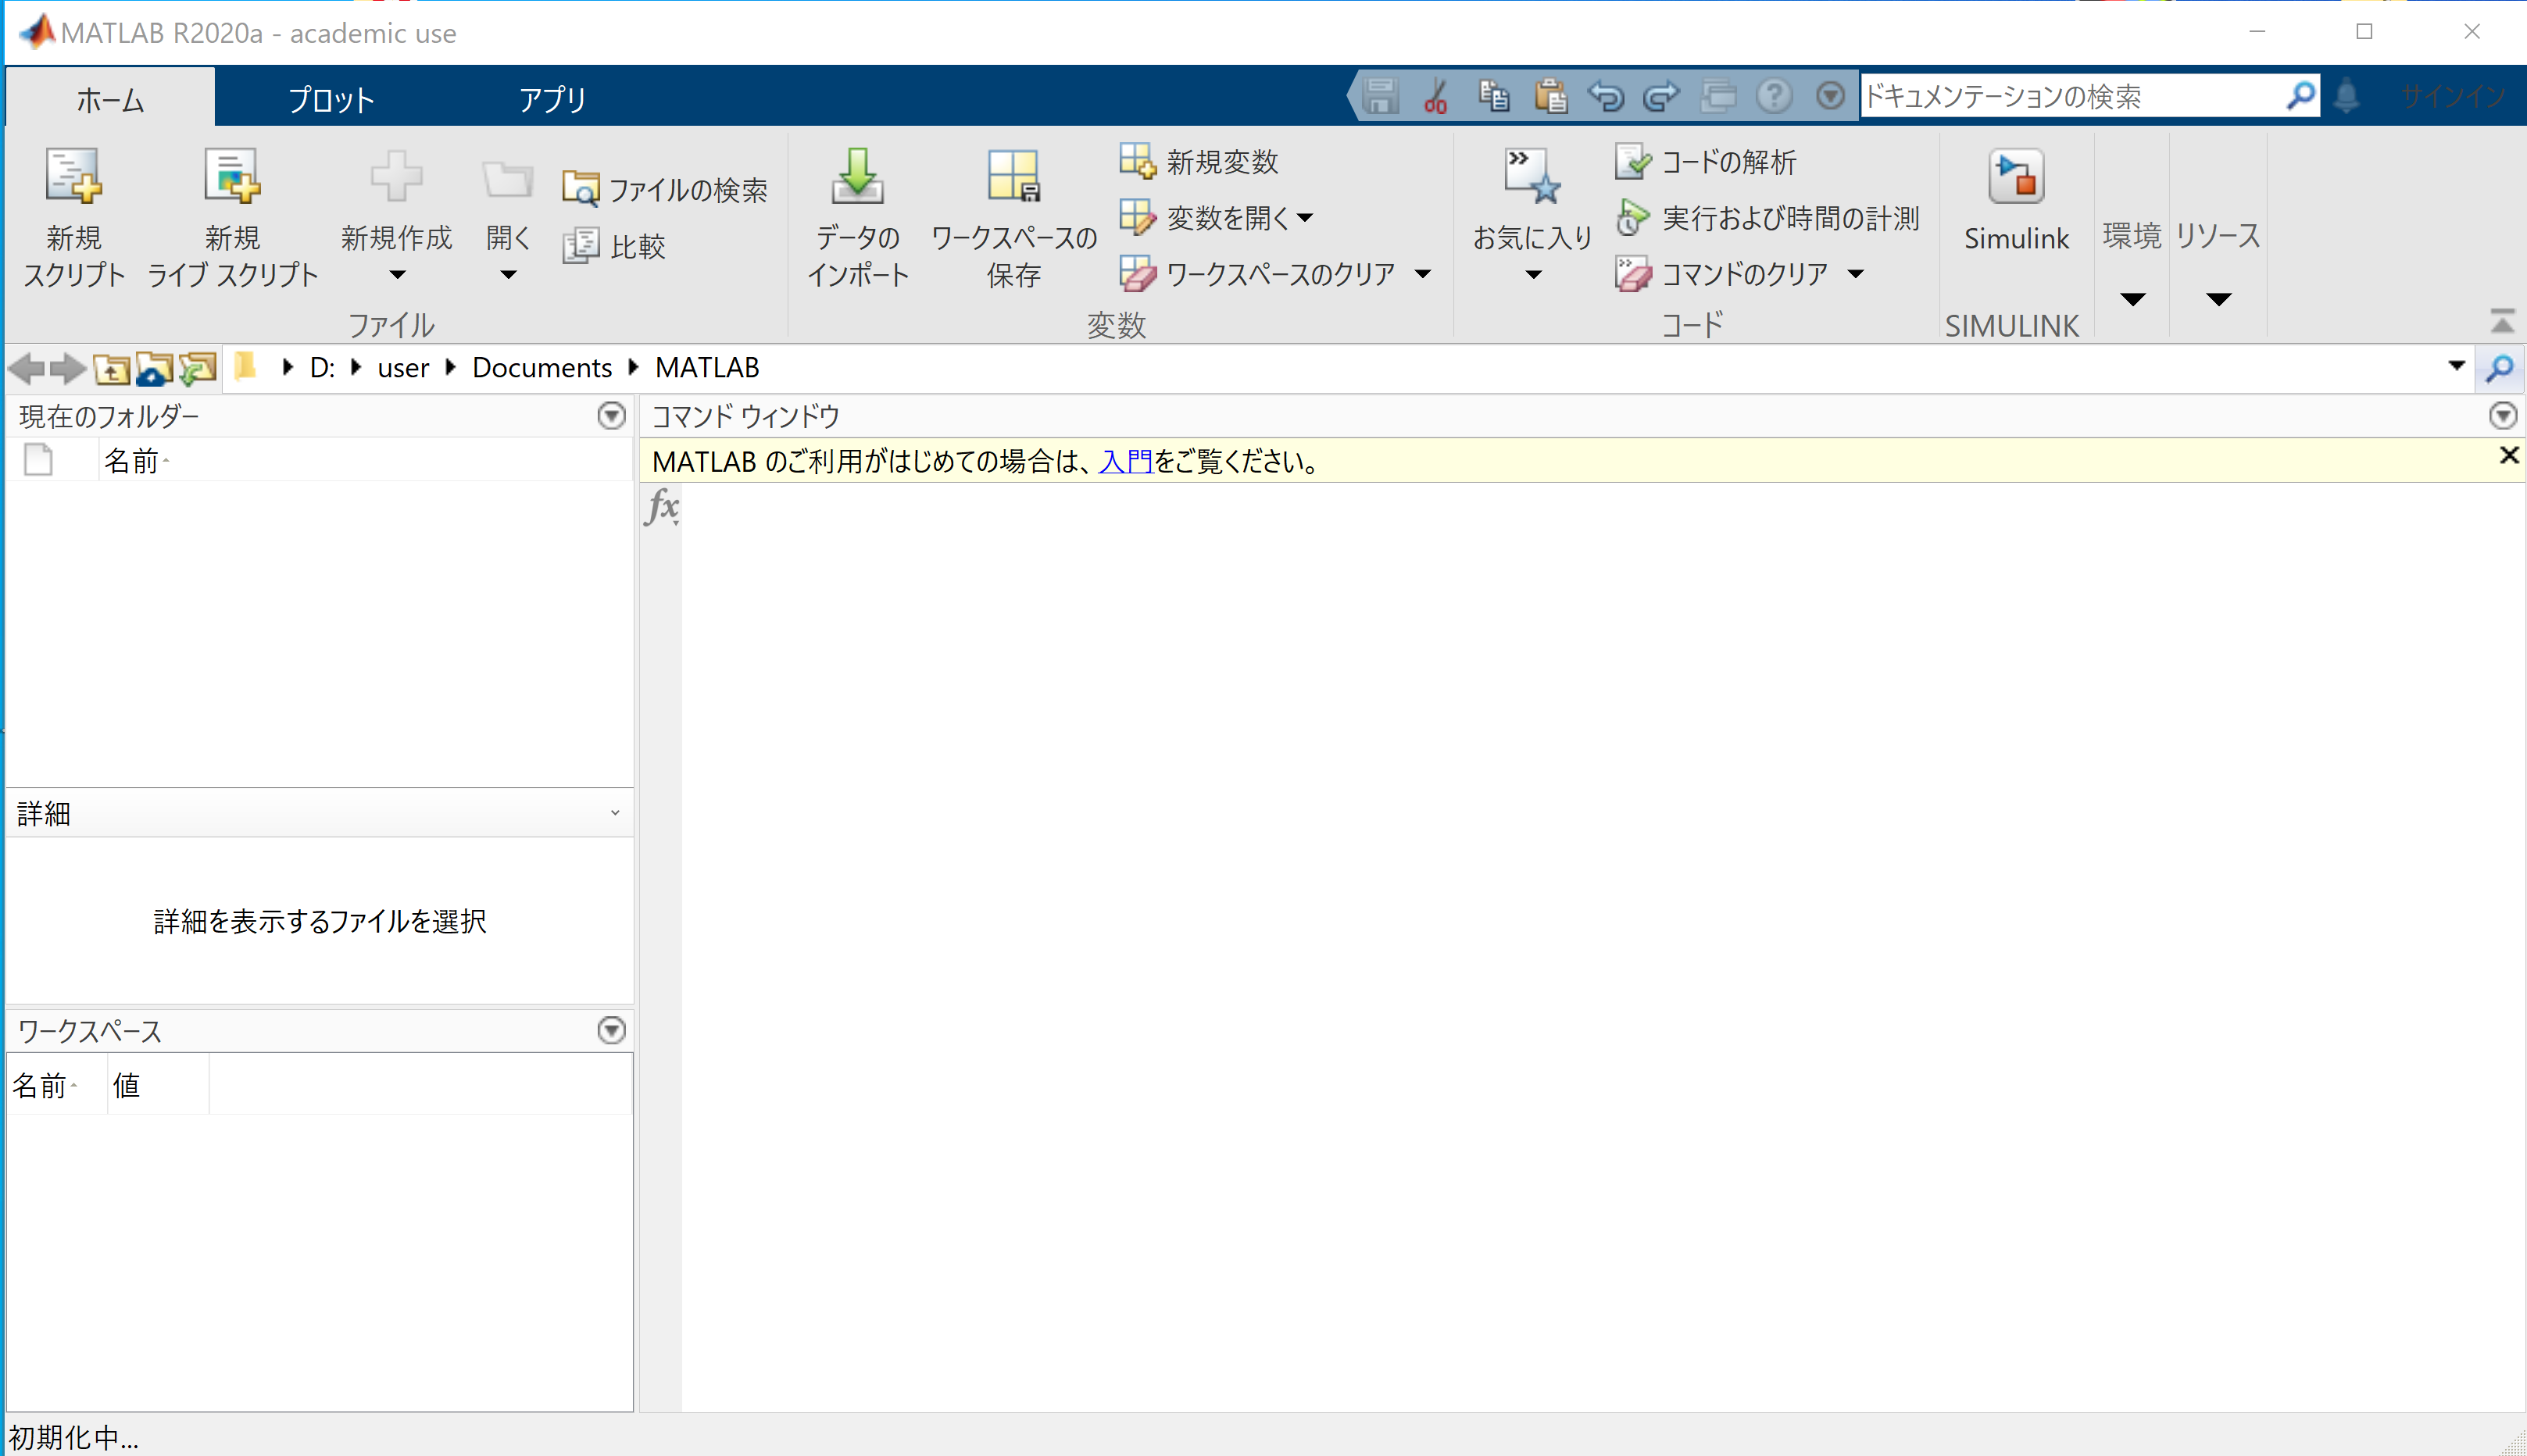The height and width of the screenshot is (1456, 2527).
Task: Switch to the プロット tab
Action: pos(331,98)
